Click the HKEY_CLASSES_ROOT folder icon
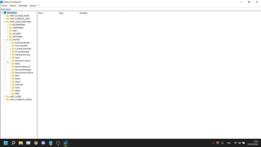 point(8,16)
